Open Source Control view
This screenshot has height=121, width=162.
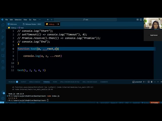point(3,37)
